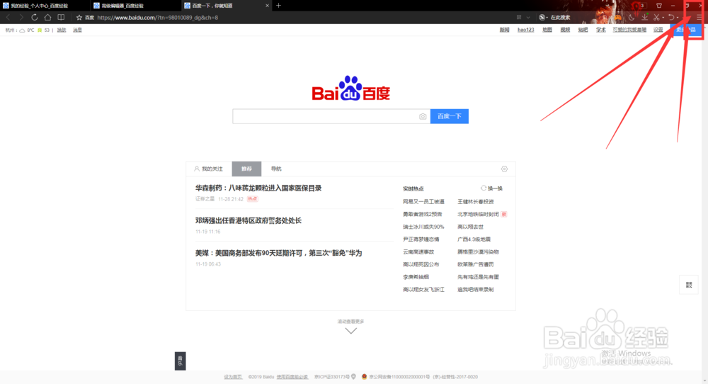This screenshot has width=708, height=384.
Task: Open hot topic 瑞士冰川或失90%
Action: pyautogui.click(x=423, y=227)
